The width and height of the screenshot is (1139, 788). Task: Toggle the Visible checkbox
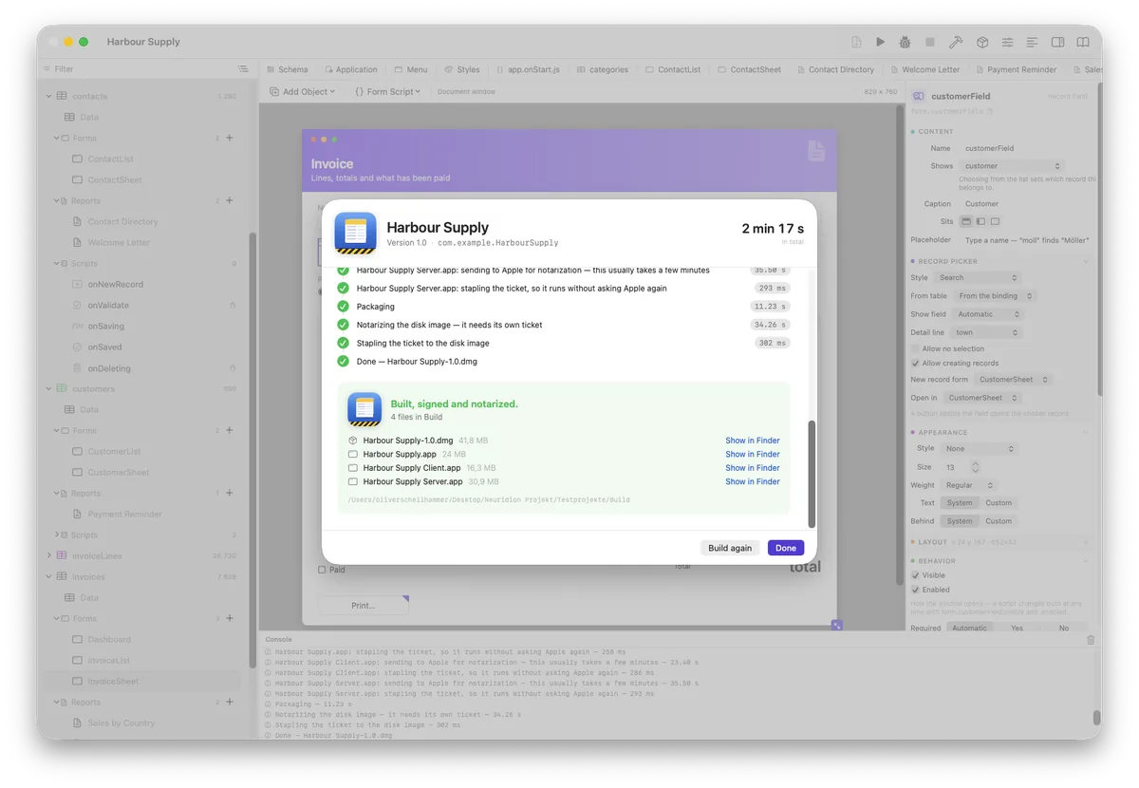(915, 575)
